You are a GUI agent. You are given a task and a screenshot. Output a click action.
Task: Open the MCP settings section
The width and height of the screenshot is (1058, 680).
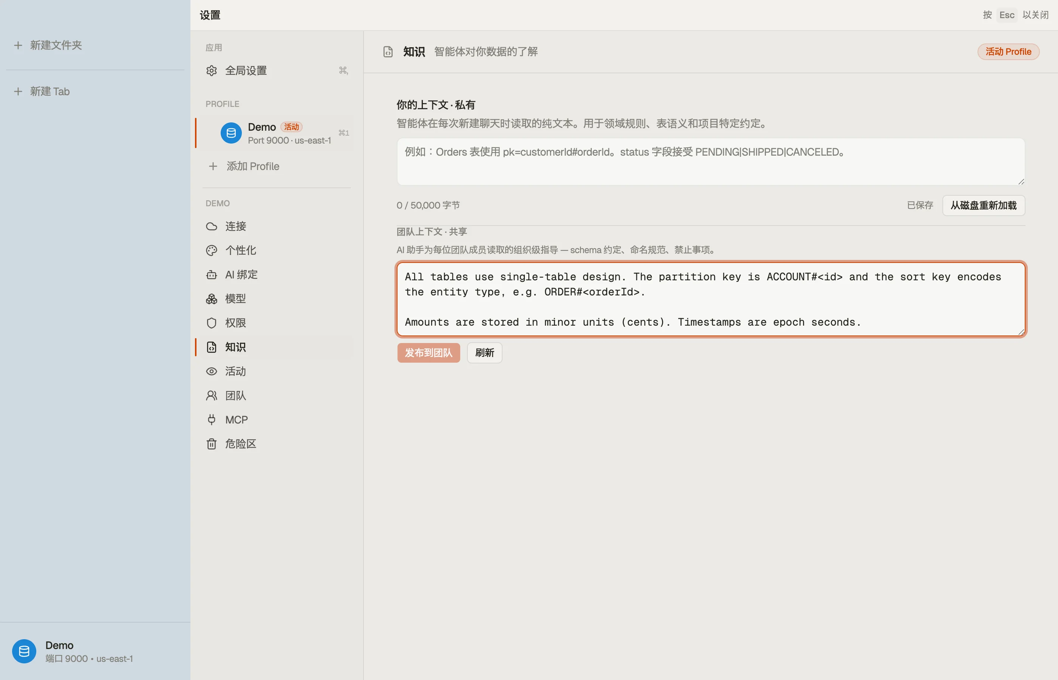(277, 419)
